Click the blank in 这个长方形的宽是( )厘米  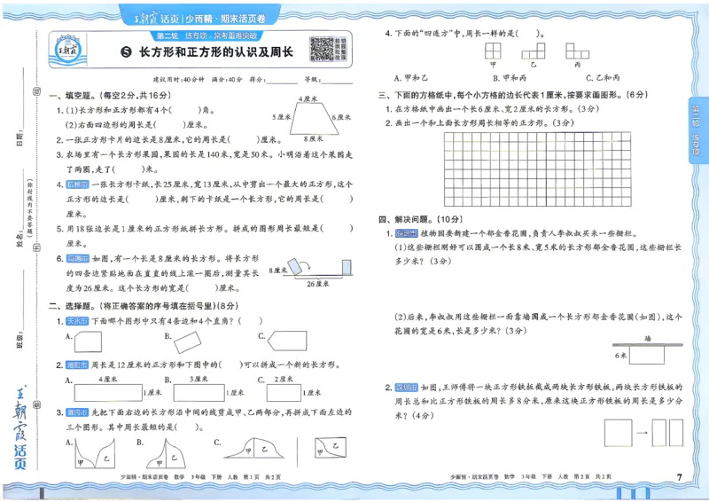(201, 288)
